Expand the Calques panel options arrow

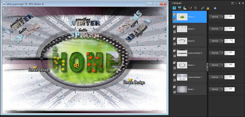click(x=236, y=3)
